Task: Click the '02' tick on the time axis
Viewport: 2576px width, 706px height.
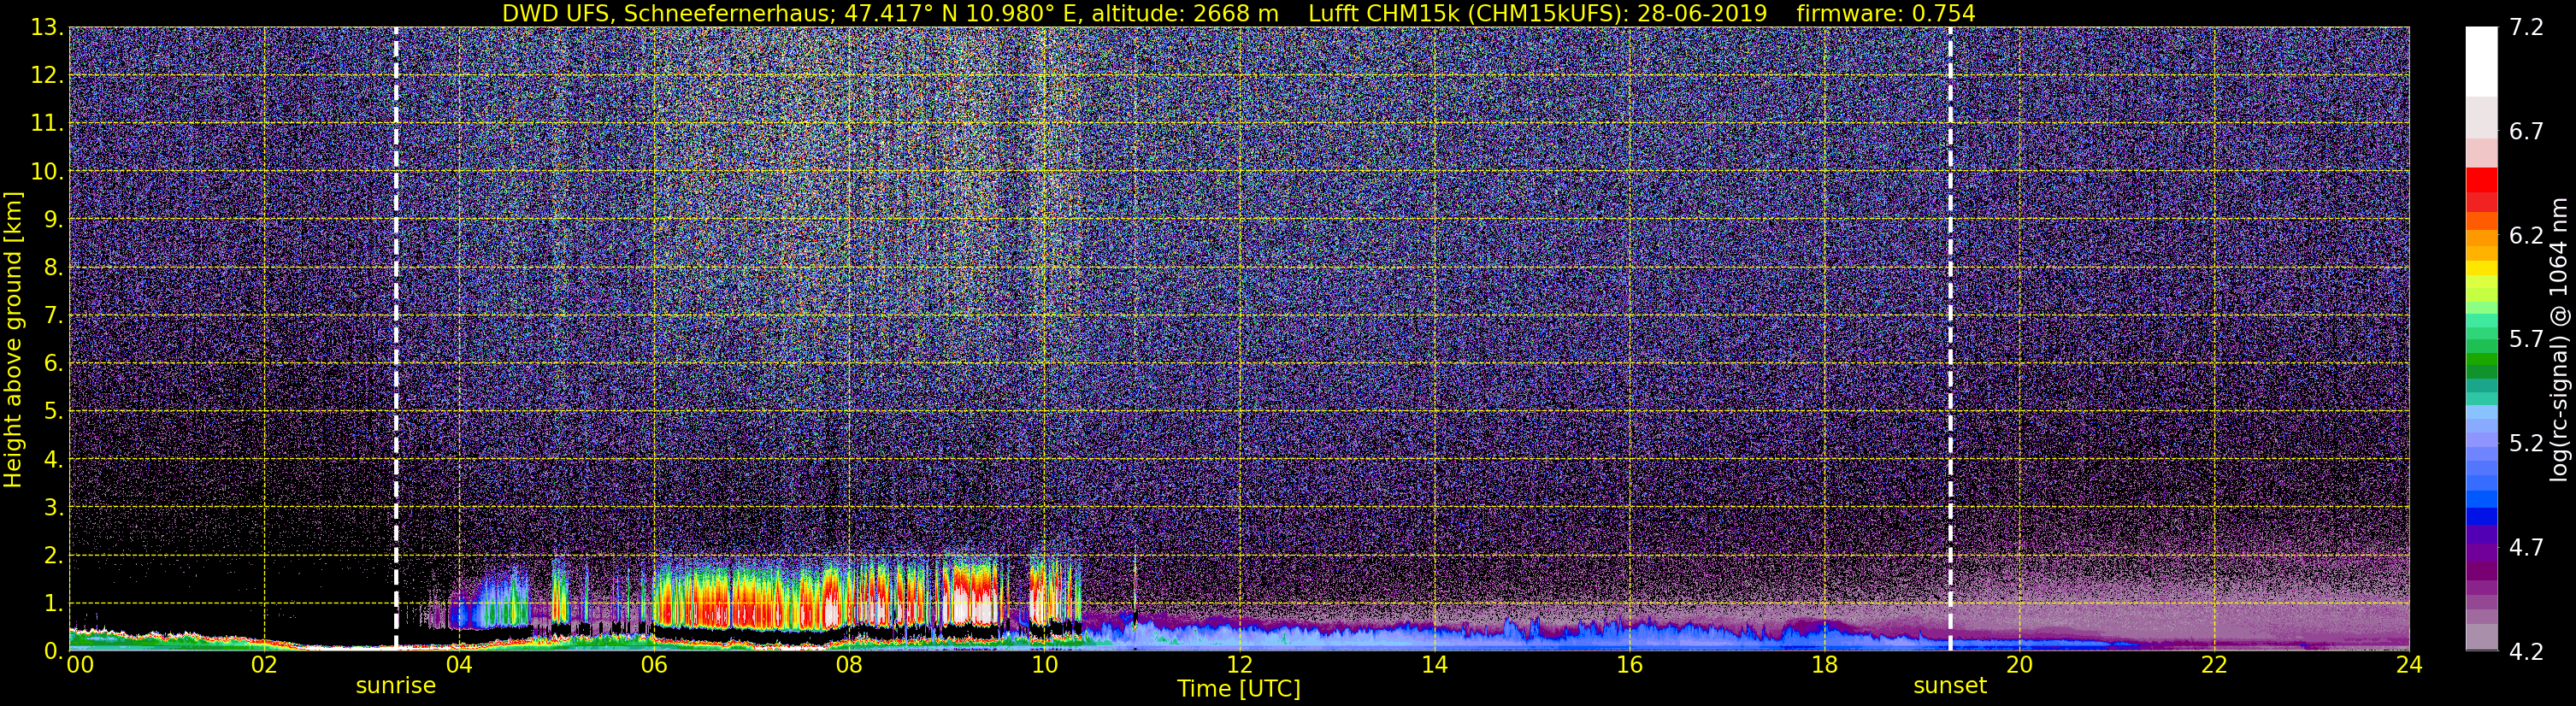Action: point(263,665)
